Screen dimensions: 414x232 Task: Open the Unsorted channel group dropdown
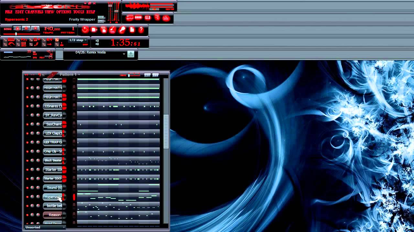45,227
